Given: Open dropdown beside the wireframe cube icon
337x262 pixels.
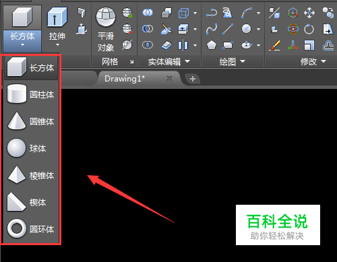Looking at the screenshot, I should coord(195,13).
